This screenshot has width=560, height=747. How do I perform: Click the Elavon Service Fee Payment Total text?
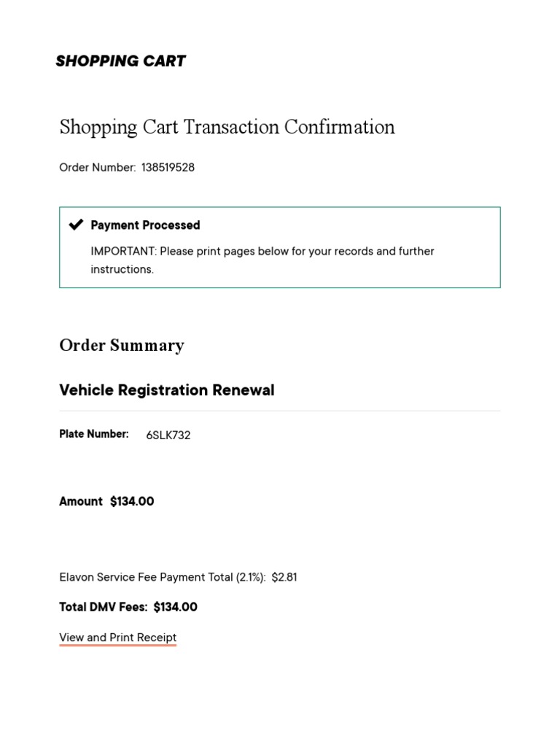pos(163,578)
